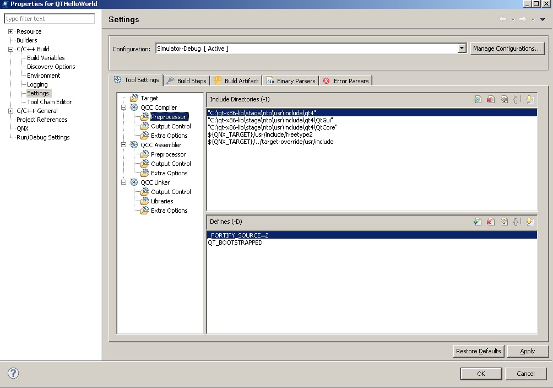This screenshot has width=553, height=388.
Task: Click the Libraries option icon
Action: pyautogui.click(x=144, y=201)
